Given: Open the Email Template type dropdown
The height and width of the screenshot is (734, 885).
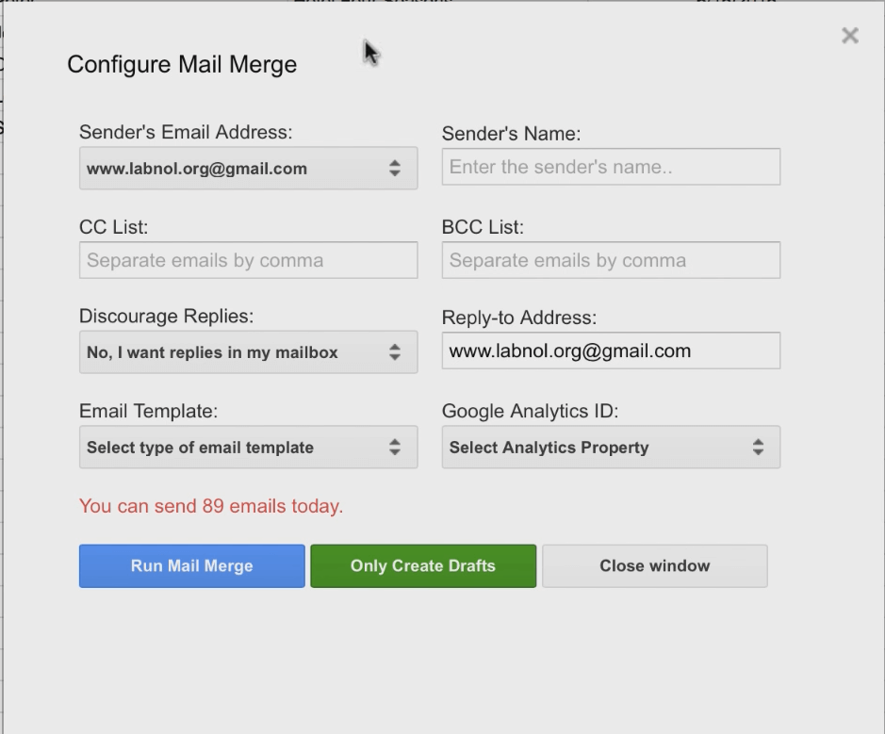Looking at the screenshot, I should pos(248,448).
